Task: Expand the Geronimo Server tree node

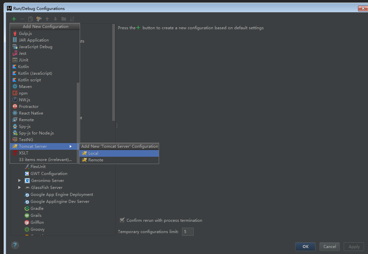Action: (x=20, y=181)
